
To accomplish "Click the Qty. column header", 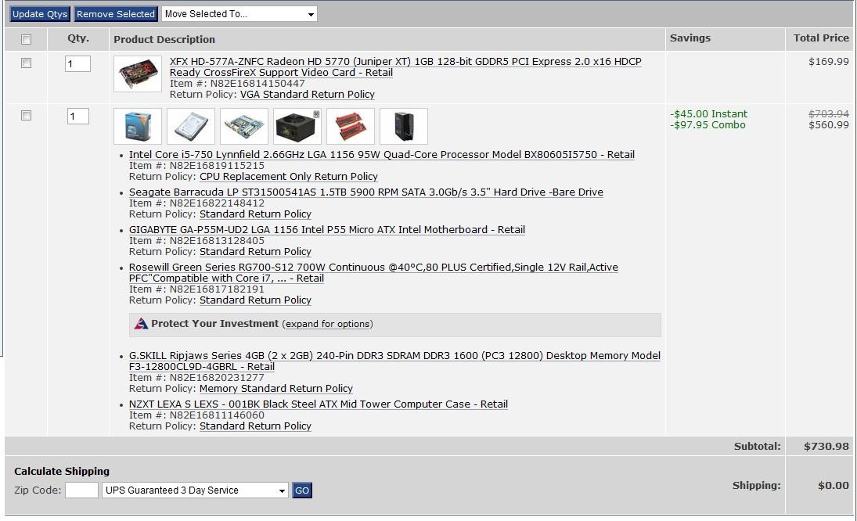I will [78, 39].
